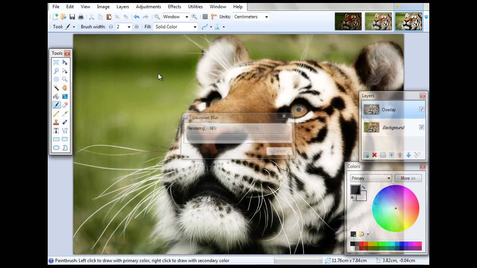Image resolution: width=477 pixels, height=268 pixels.
Task: Open the Adjustments menu
Action: tap(148, 7)
